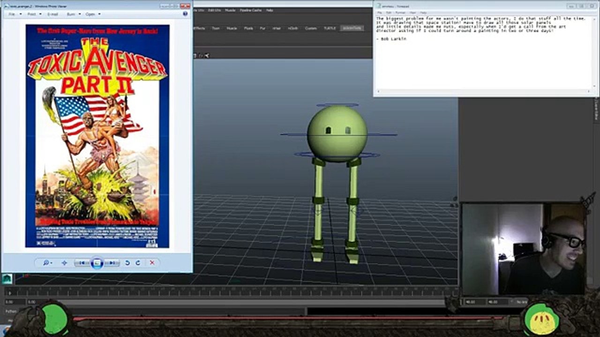Viewport: 600px width, 337px height.
Task: Select the TURTLE shelf tab in Maya
Action: 330,28
